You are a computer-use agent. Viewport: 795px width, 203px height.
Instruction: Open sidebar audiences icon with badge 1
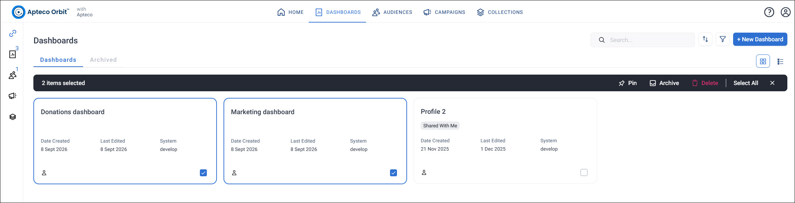tap(13, 75)
